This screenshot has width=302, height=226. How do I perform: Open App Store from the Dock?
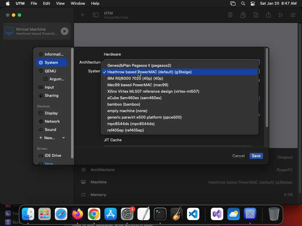[x=111, y=214]
